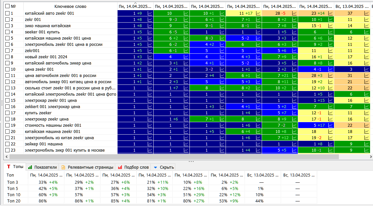The width and height of the screenshot is (373, 206).
Task: Select keyword 'электрокар zeekr цена'
Action: click(x=47, y=119)
